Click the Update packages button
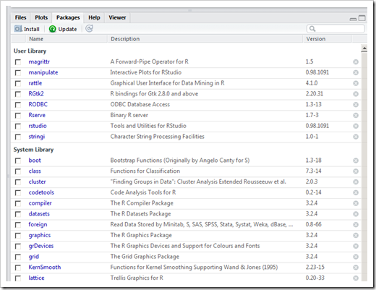 [63, 29]
